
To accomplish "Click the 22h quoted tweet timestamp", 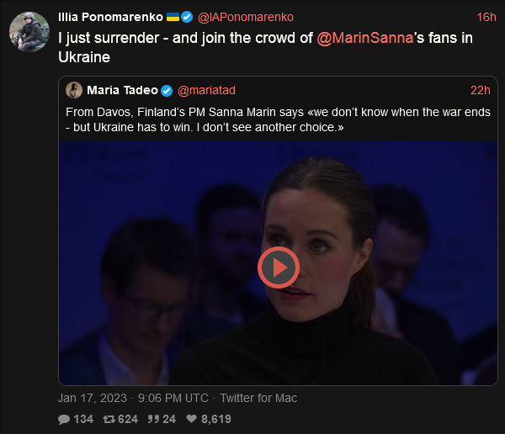I will point(480,90).
